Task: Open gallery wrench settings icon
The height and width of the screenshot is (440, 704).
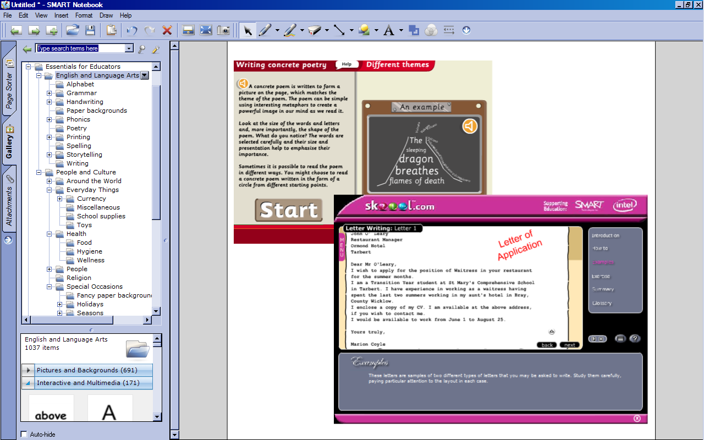Action: point(156,49)
